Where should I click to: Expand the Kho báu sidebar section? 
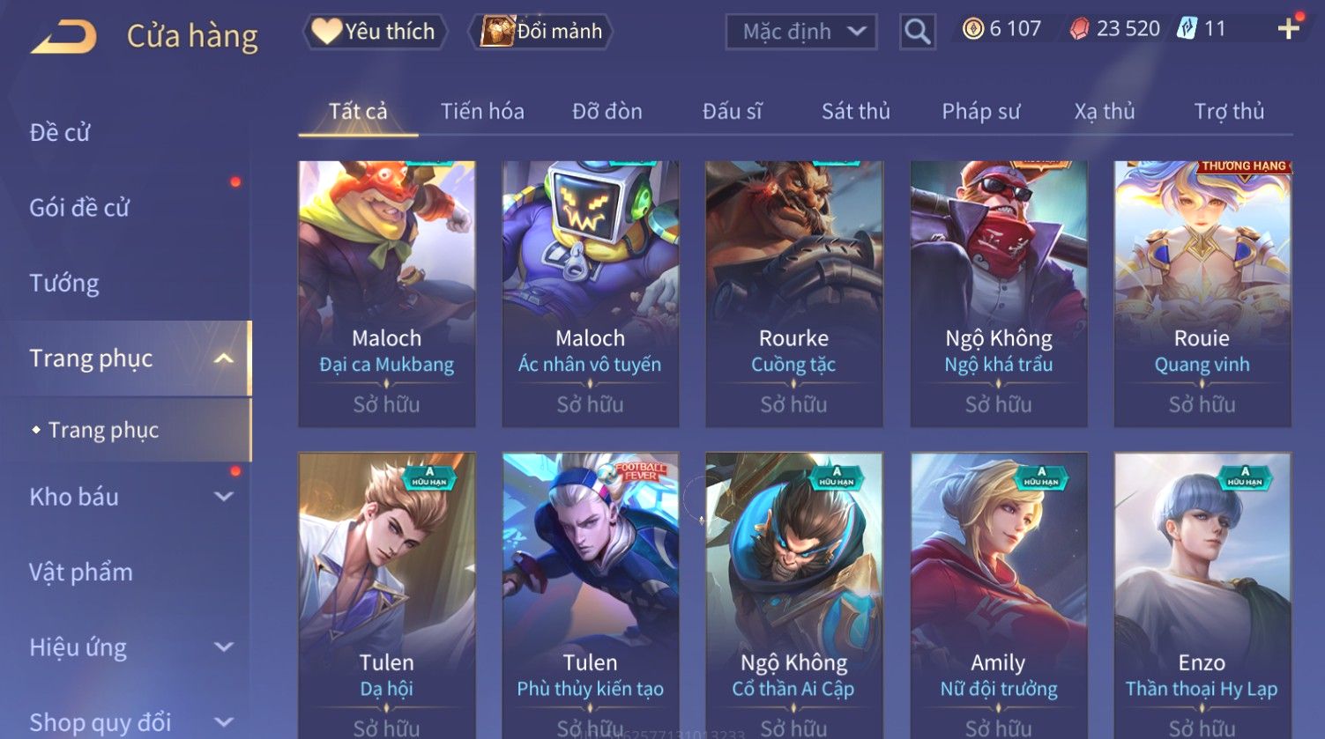tap(224, 497)
